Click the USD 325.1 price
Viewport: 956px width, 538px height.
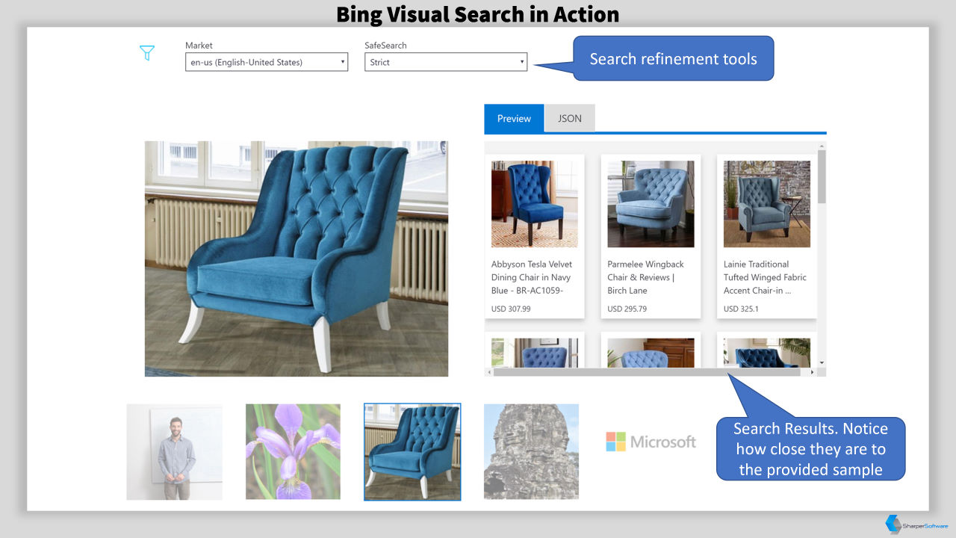click(741, 309)
